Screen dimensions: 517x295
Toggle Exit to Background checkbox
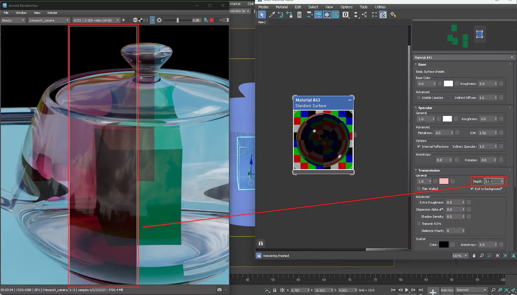[472, 189]
